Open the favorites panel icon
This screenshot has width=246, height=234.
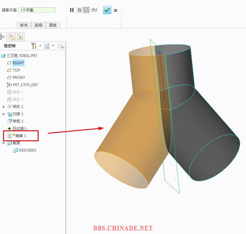[x=20, y=37]
